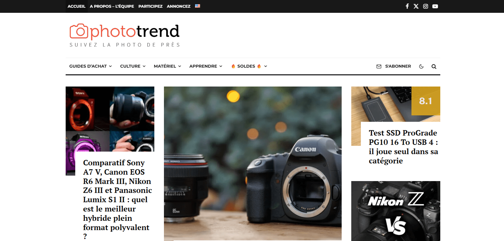The height and width of the screenshot is (241, 504).
Task: Go to the Accueil top menu item
Action: (x=77, y=6)
